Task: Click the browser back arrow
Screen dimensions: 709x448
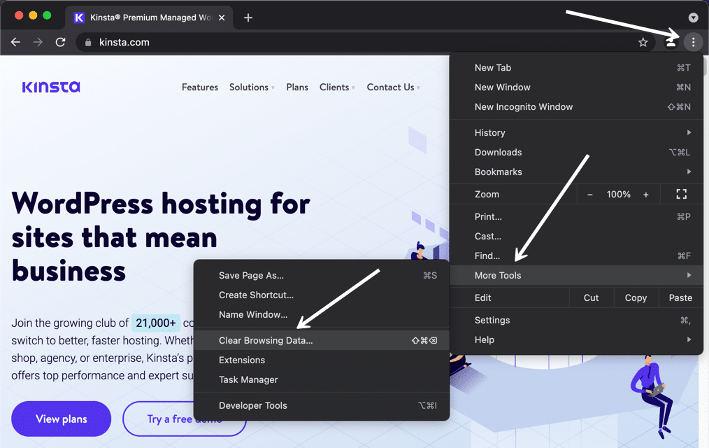Action: pyautogui.click(x=15, y=42)
